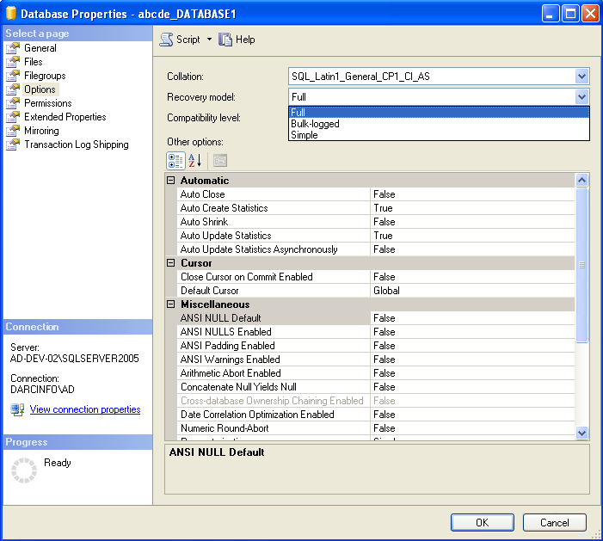The width and height of the screenshot is (603, 541).
Task: Click the Mirroring page icon
Action: (13, 131)
